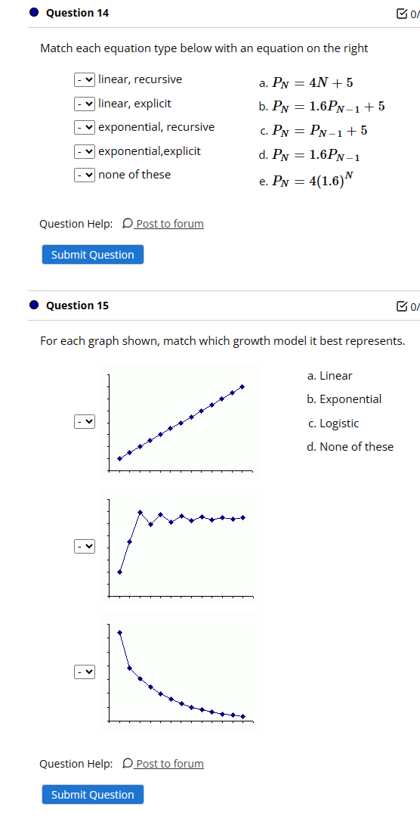This screenshot has height=816, width=420.
Task: Open the dropdown beside the straight-line graph
Action: pos(84,421)
